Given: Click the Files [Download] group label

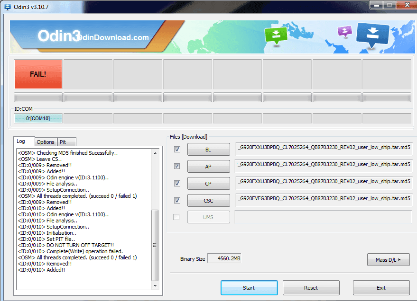Looking at the screenshot, I should (x=188, y=137).
